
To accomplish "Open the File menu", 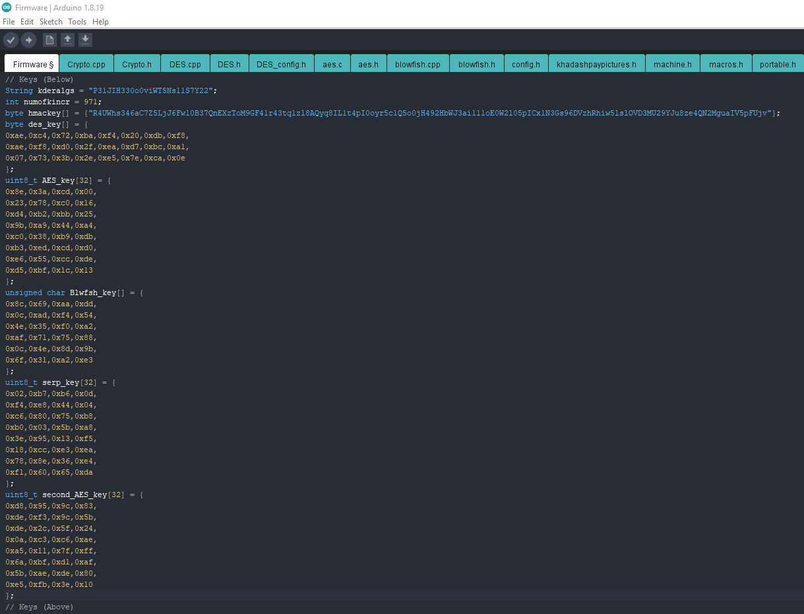I will click(x=9, y=22).
